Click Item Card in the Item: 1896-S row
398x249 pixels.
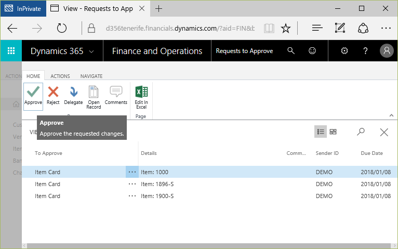(47, 184)
